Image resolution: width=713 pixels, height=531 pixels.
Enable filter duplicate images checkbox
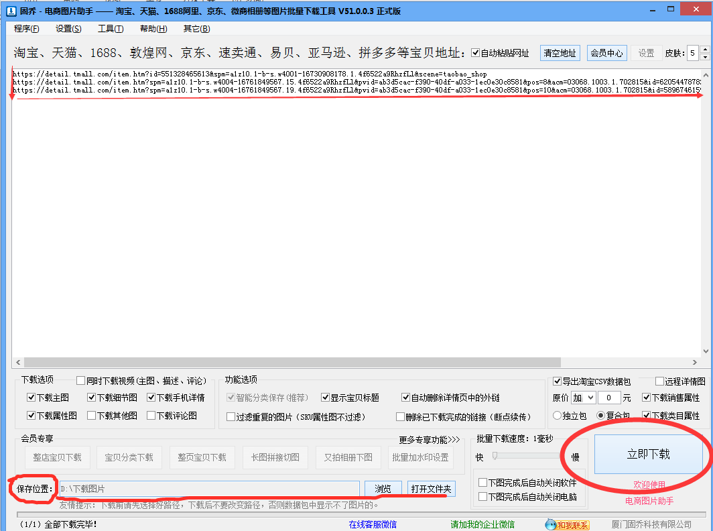tap(231, 416)
